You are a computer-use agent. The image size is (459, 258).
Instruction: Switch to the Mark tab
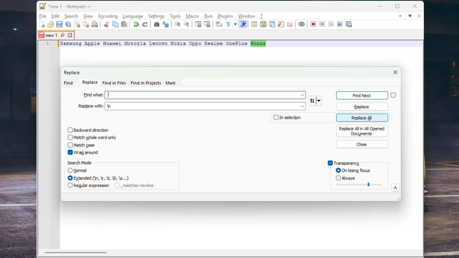click(x=171, y=83)
